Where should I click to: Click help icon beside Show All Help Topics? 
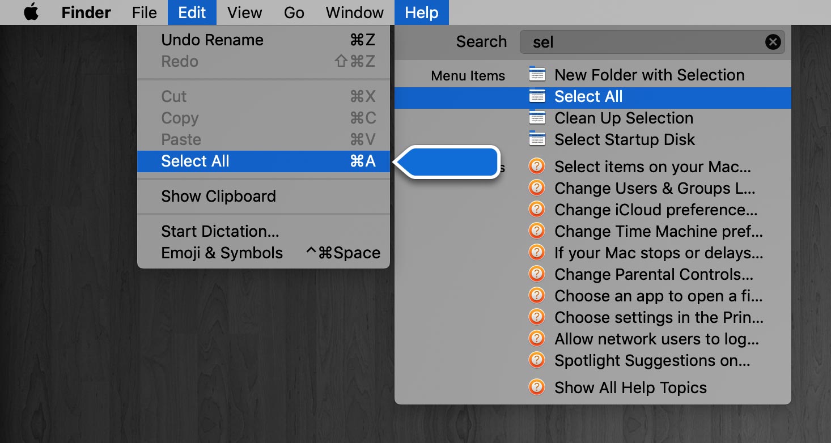coord(536,387)
